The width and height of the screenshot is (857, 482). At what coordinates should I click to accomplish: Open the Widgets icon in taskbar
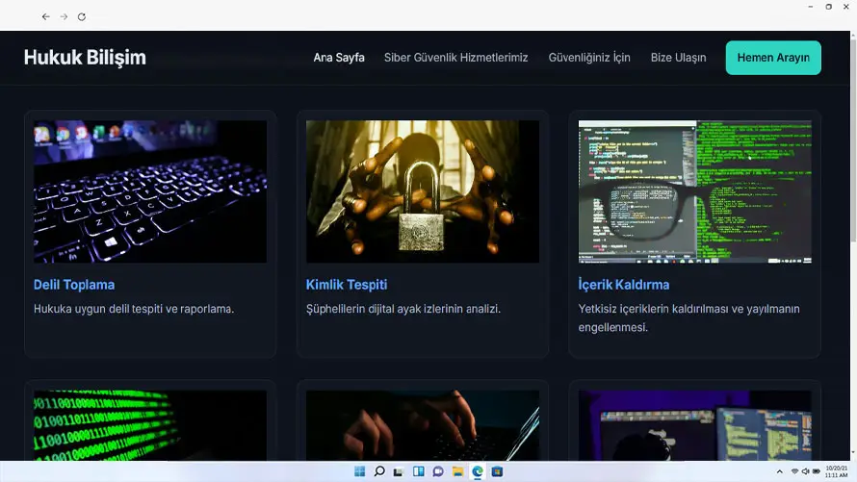tap(418, 471)
